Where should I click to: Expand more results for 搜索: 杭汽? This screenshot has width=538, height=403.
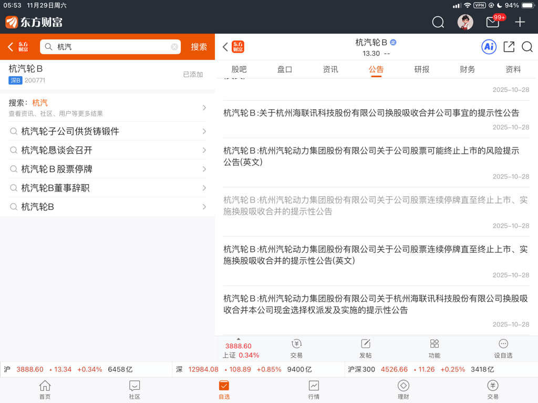point(107,108)
